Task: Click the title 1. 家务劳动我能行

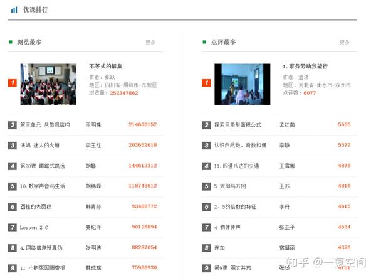Action: click(305, 67)
